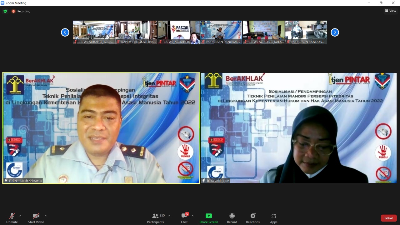Click the green encryption shield icon

point(5,11)
